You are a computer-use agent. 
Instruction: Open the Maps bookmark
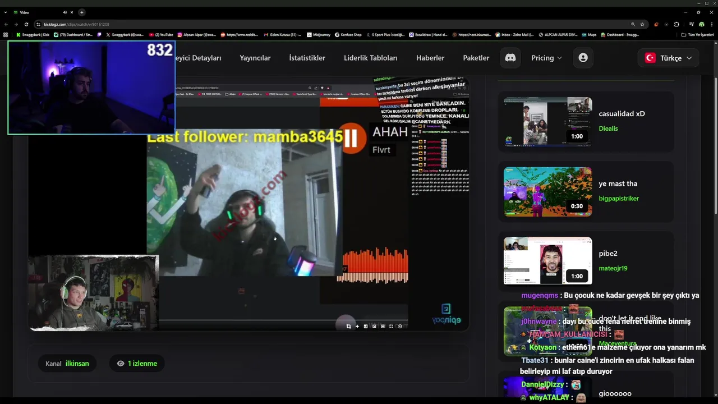[588, 35]
